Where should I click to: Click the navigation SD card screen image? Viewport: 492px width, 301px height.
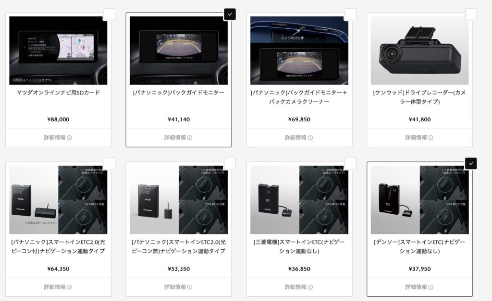tap(58, 50)
